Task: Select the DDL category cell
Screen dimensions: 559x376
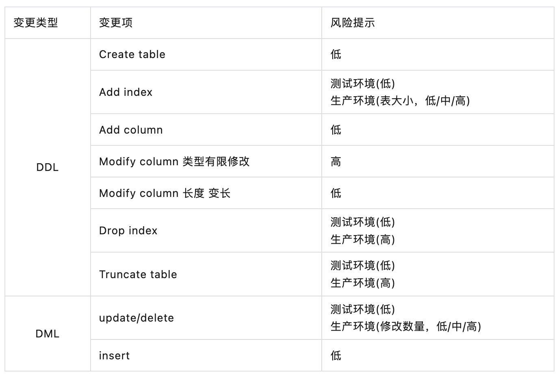Action: point(48,167)
